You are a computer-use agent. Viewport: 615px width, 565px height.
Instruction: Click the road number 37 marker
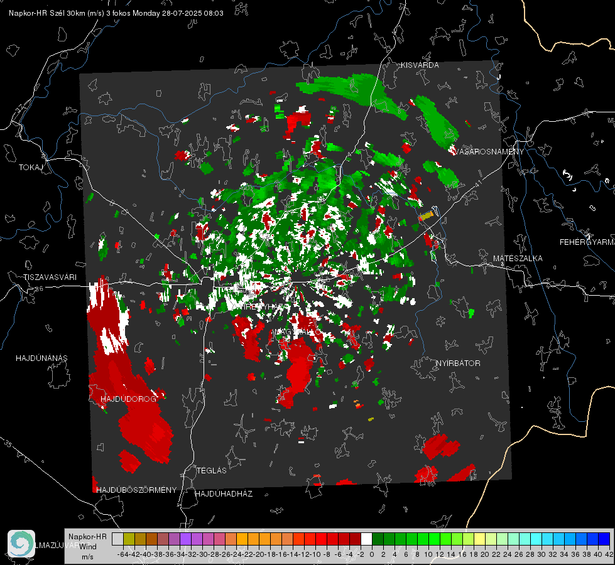[20, 108]
